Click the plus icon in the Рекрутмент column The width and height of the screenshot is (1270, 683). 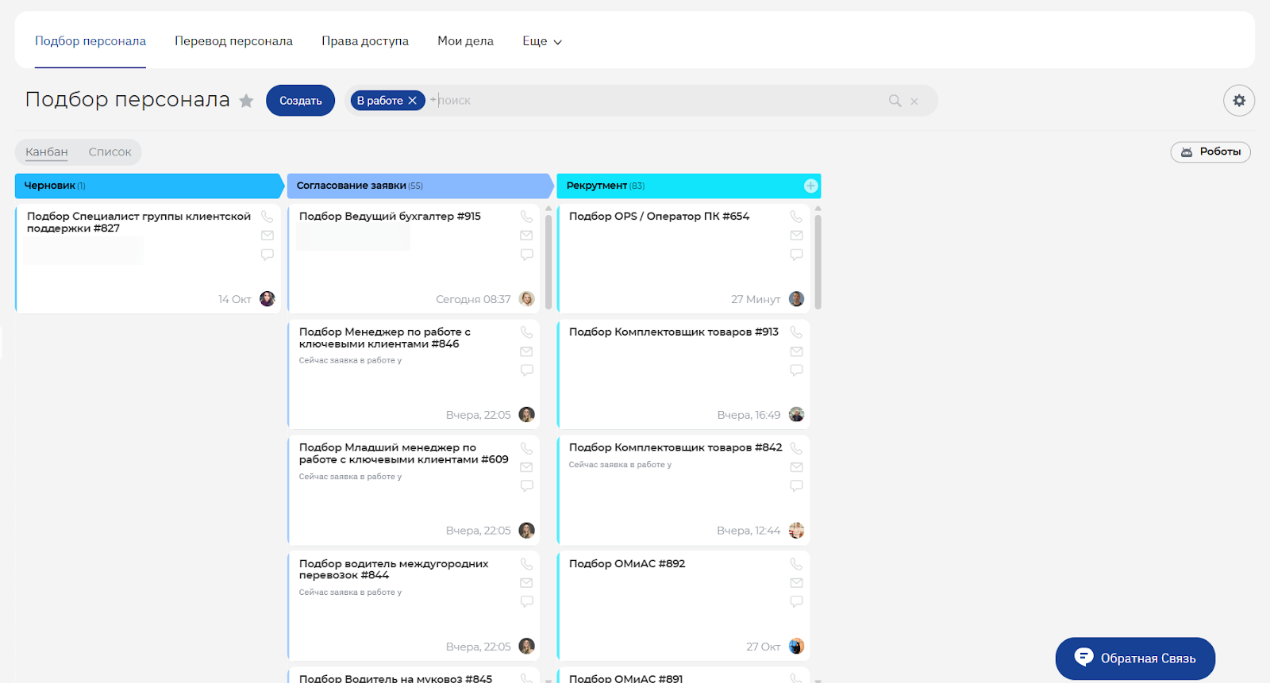(810, 186)
